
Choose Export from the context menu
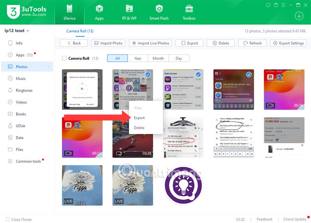(x=139, y=118)
